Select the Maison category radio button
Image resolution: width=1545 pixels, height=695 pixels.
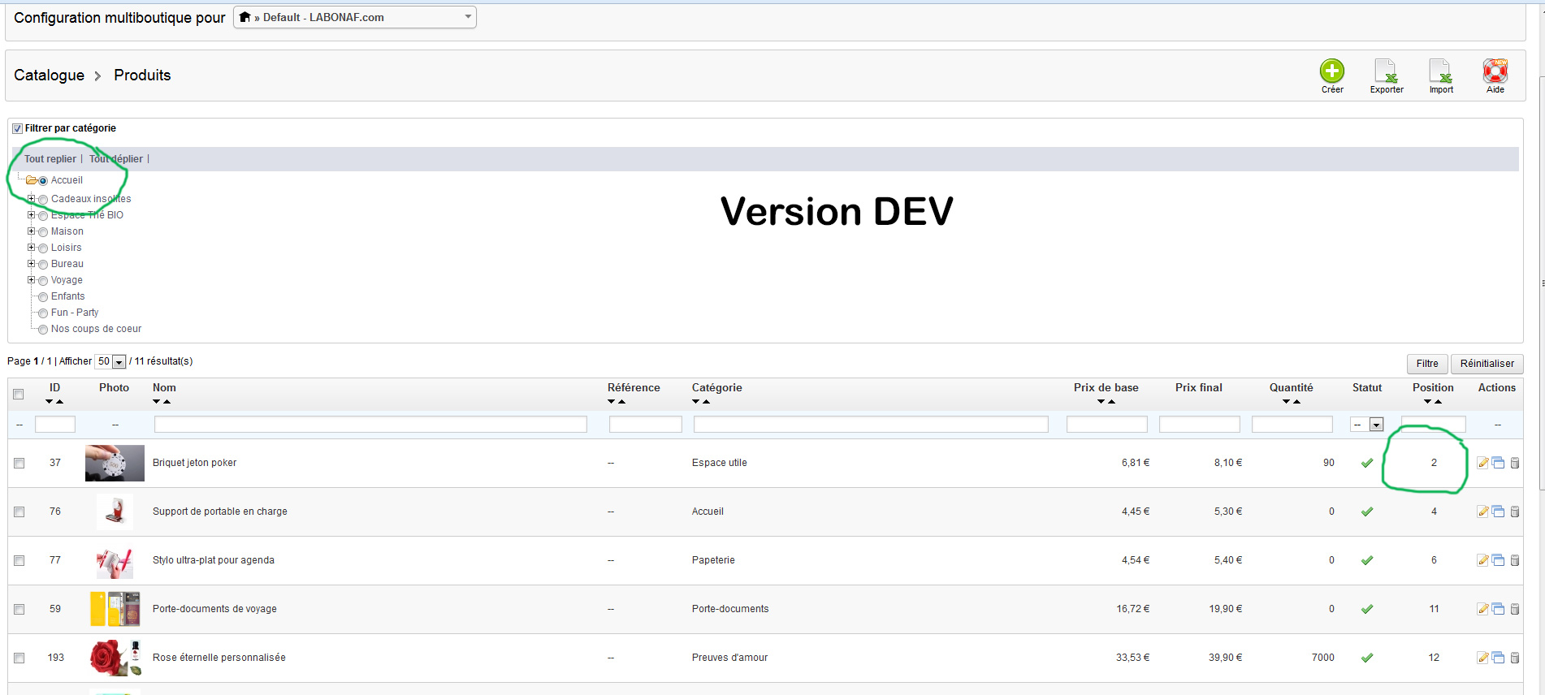(x=43, y=232)
